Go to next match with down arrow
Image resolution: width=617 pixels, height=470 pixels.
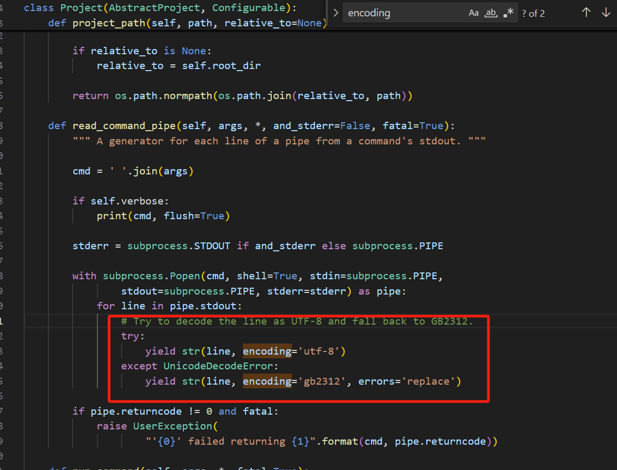605,13
